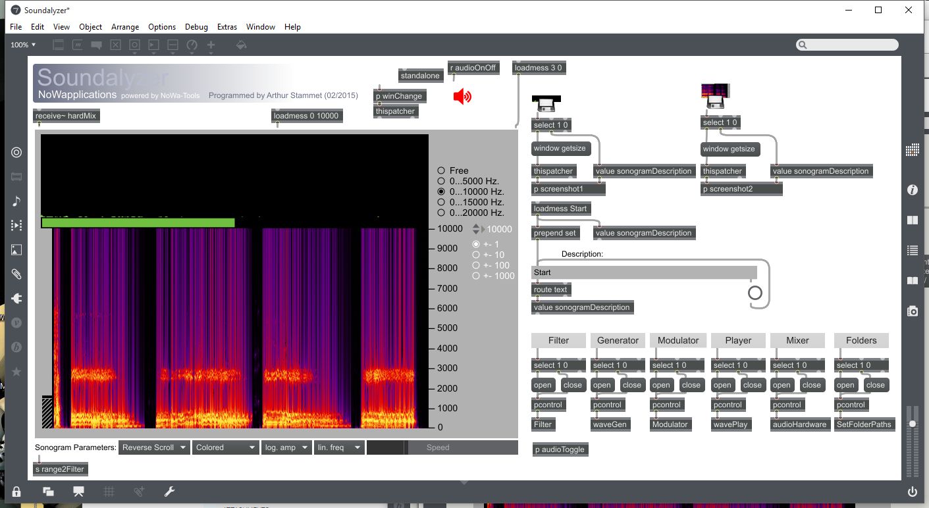Open the format palette paint bucket
Screen dimensions: 929x508
click(x=241, y=45)
